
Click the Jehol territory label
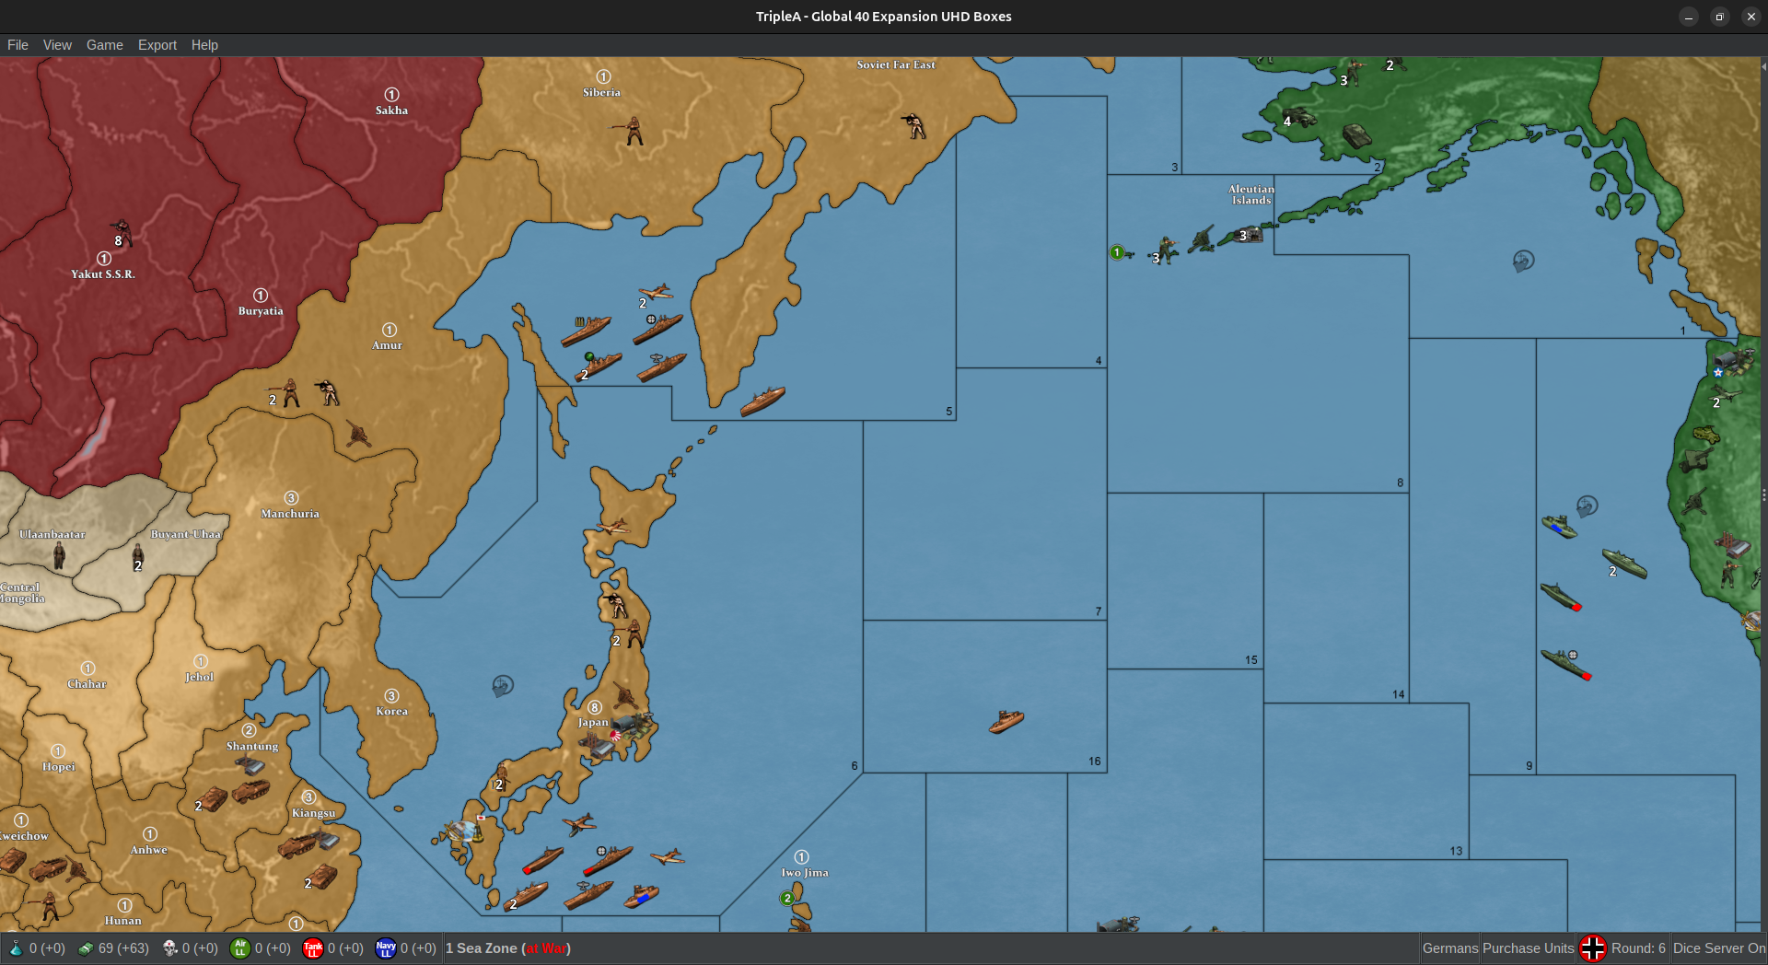[200, 677]
